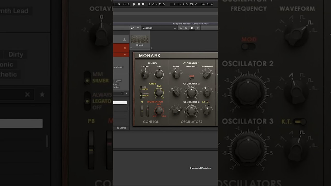Toggle the red MOD switch

192,78
